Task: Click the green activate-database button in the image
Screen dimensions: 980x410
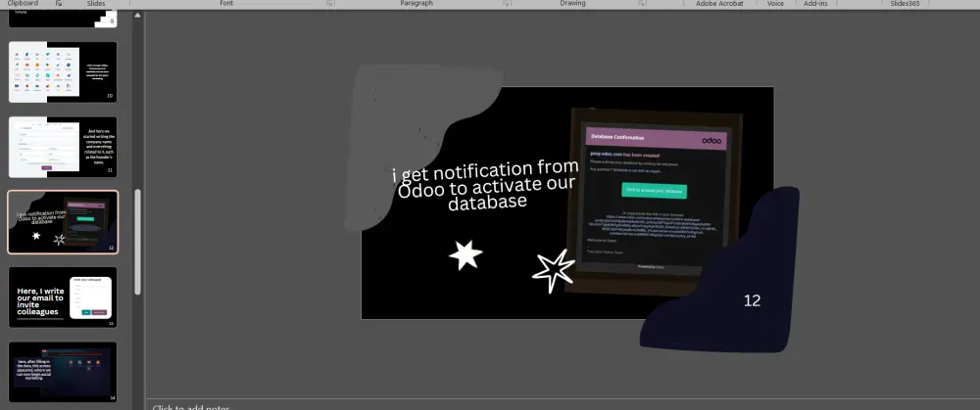Action: [x=654, y=191]
